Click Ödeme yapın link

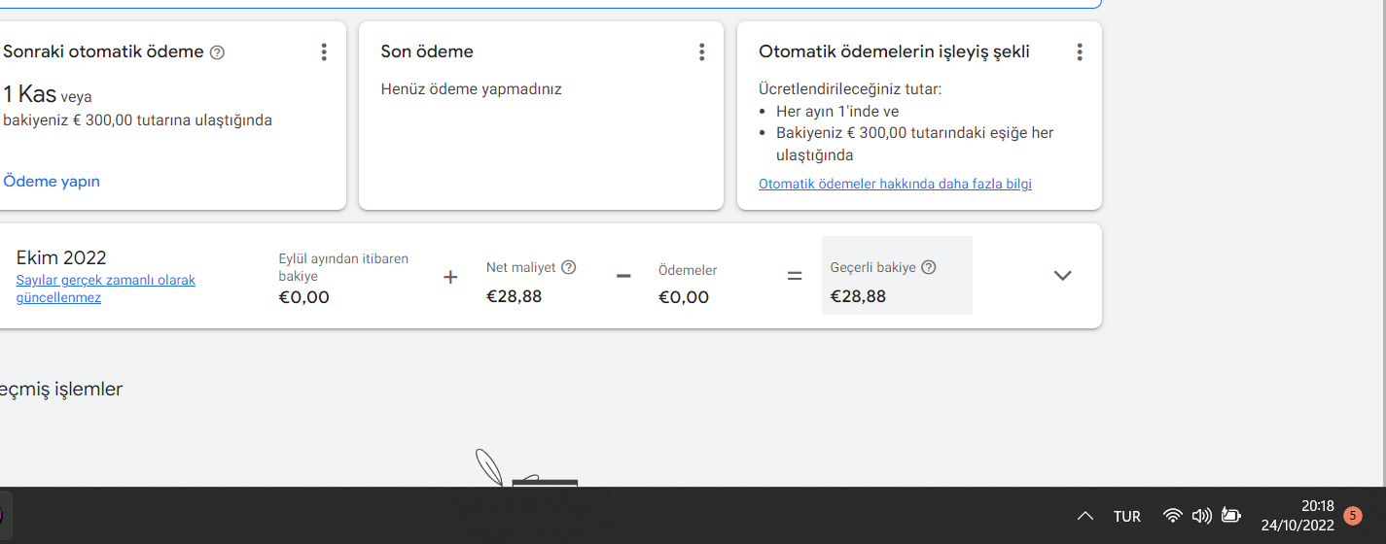pyautogui.click(x=52, y=182)
